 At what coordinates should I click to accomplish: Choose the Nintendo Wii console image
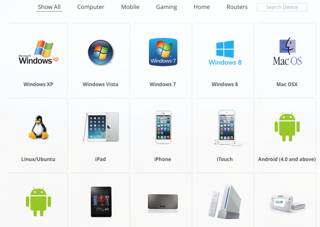225,202
